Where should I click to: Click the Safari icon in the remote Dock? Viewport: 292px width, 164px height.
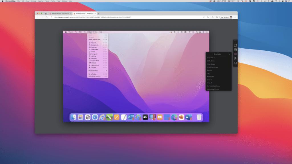[95, 117]
